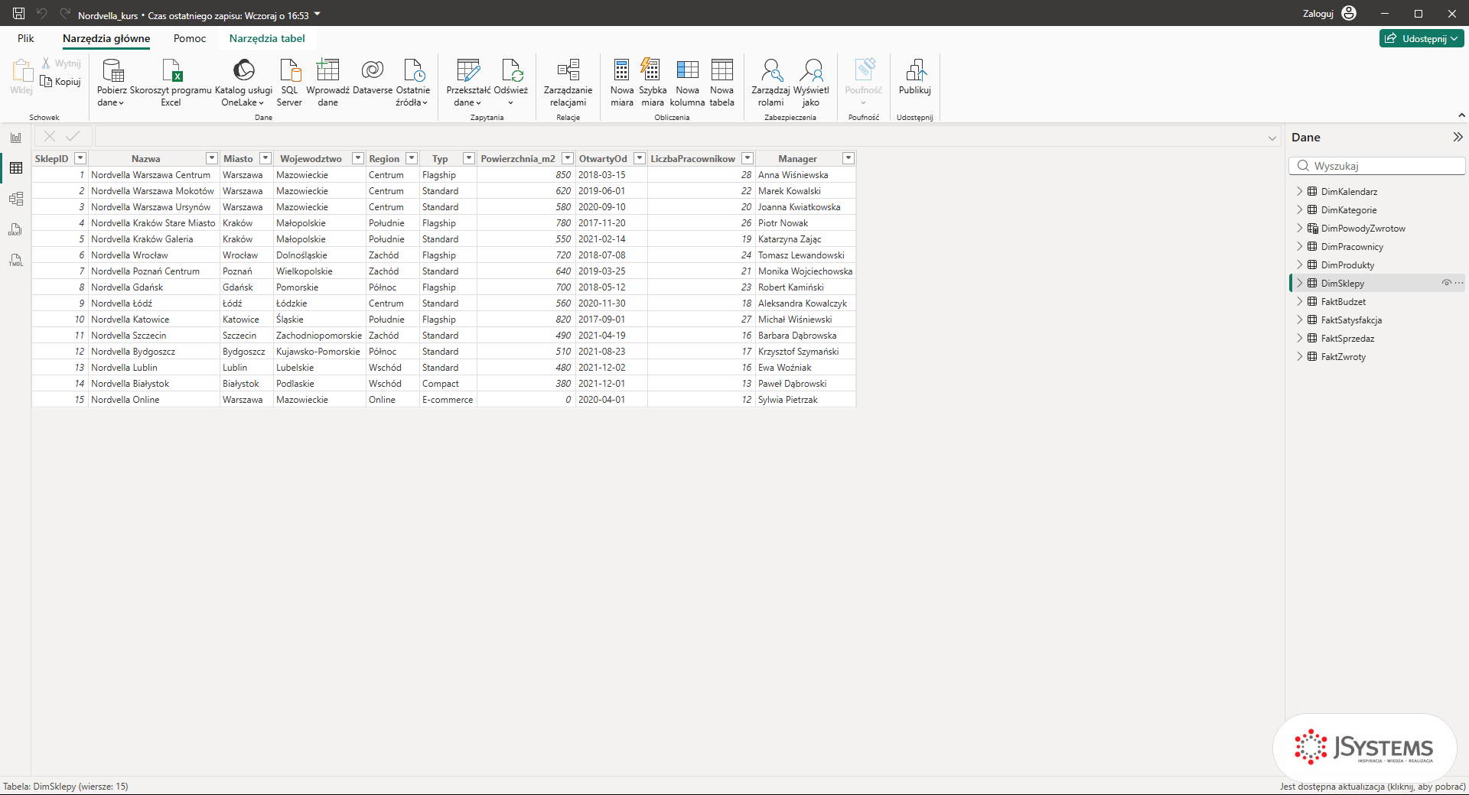Click update available notice in status bar
1469x795 pixels.
pyautogui.click(x=1373, y=787)
